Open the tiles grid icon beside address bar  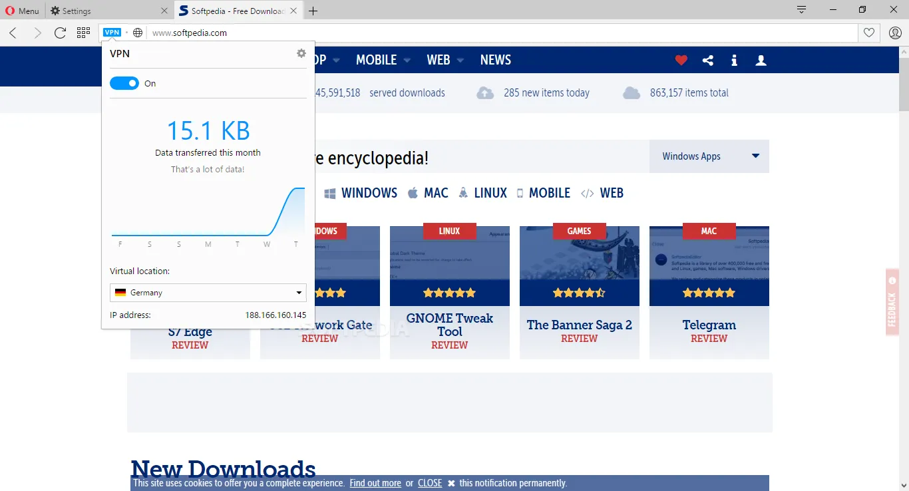click(83, 32)
